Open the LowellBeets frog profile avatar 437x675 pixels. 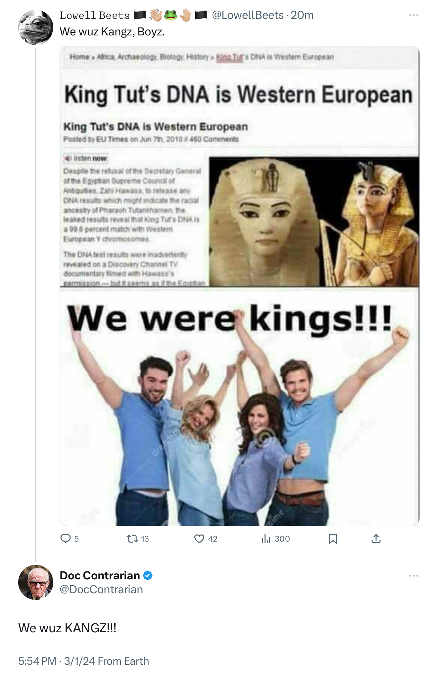point(36,27)
